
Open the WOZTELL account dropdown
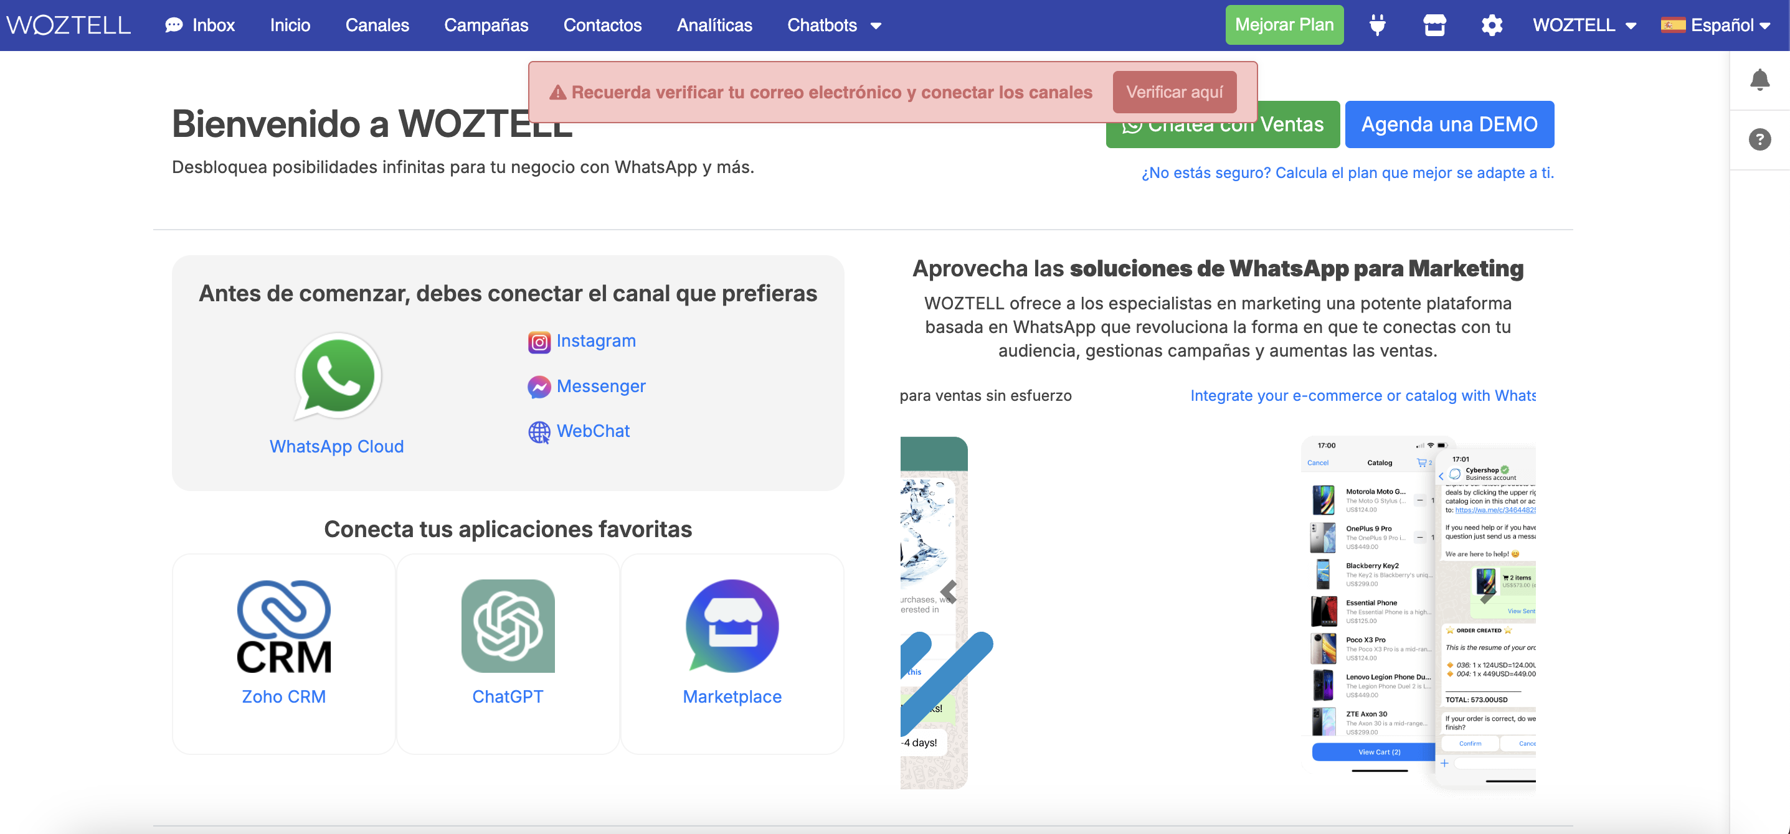click(1584, 25)
